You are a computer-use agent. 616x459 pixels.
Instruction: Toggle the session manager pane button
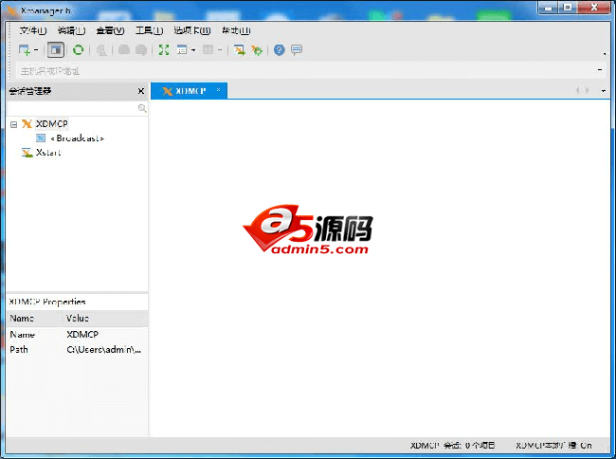(56, 50)
